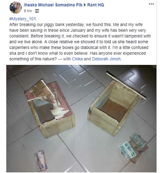Screen dimensions: 163x173
Task: Click the wooden stick atop open box
Action: pyautogui.click(x=126, y=85)
